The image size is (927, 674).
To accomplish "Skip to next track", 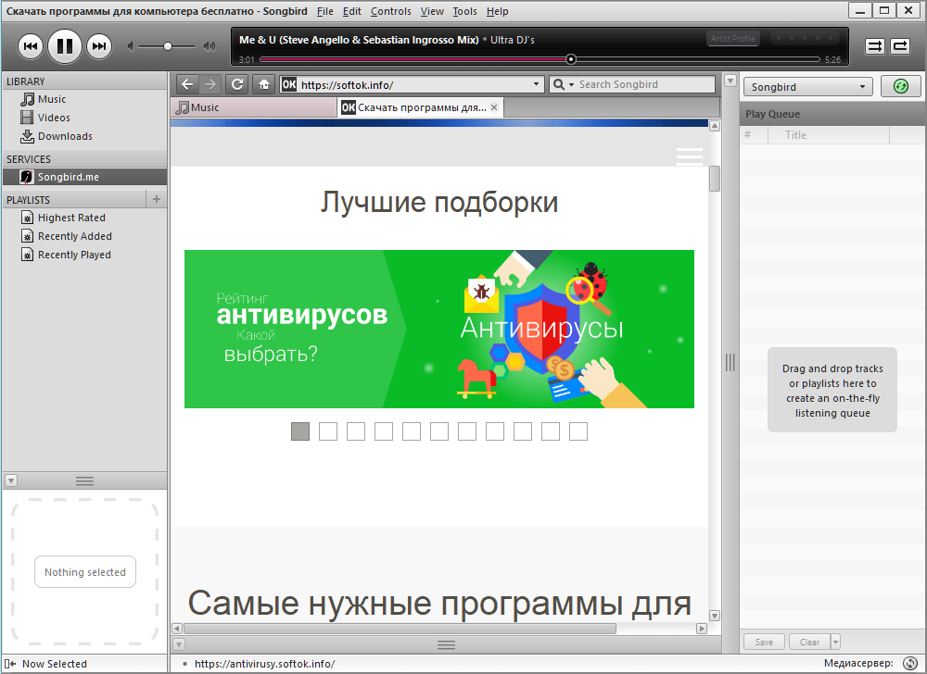I will click(x=99, y=46).
